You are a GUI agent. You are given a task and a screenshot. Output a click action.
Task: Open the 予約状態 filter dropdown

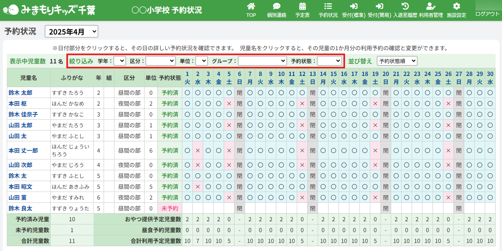tap(329, 61)
